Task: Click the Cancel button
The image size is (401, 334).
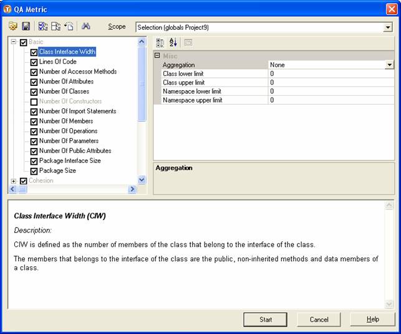Action: [319, 319]
